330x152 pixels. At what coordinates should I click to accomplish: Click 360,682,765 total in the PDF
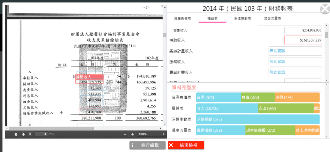point(146,118)
